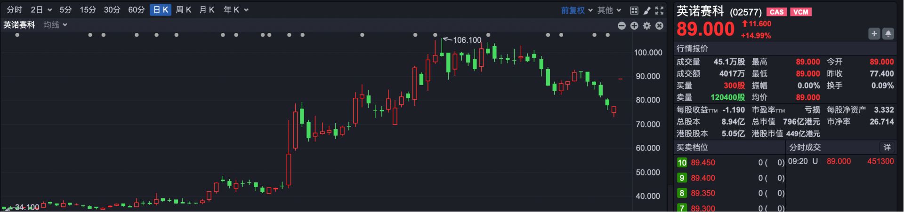Switch to the 分时 intraday tab
Image resolution: width=904 pixels, height=212 pixels.
[14, 10]
